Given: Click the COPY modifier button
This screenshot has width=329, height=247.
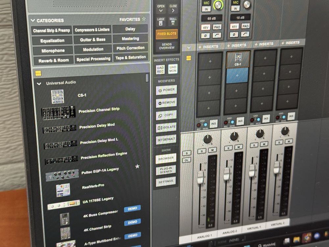Looking at the screenshot, I should point(166,115).
